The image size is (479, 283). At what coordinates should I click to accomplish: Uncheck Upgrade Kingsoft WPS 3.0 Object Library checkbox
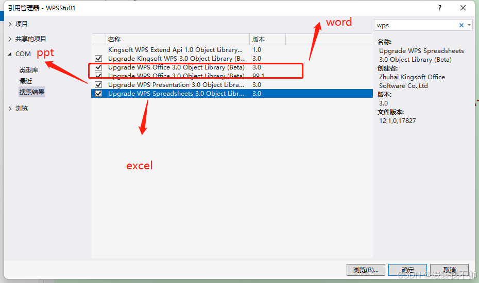[98, 59]
